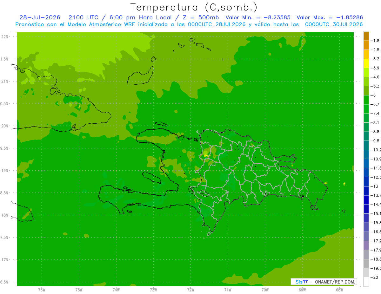The height and width of the screenshot is (294, 381).
Task: Select the pressure level "Z = 500mb"
Action: [199, 17]
